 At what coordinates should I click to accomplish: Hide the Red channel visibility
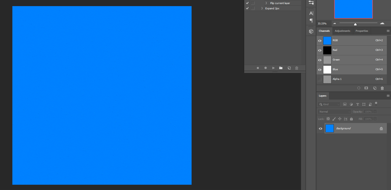coord(320,50)
